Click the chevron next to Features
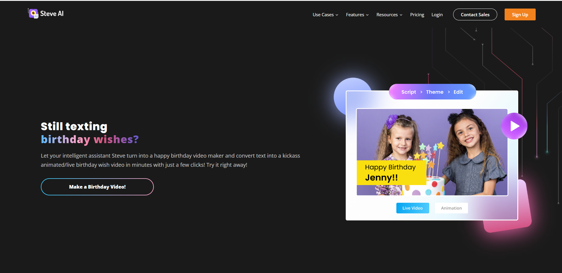Image resolution: width=562 pixels, height=273 pixels. click(367, 15)
